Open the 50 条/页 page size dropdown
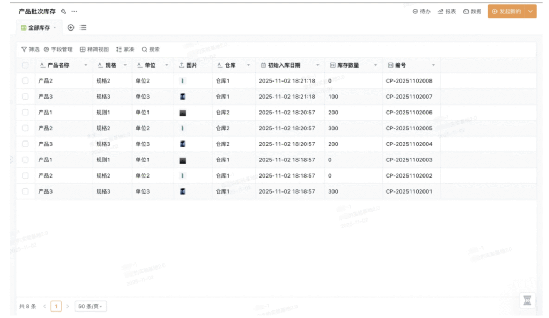 coord(90,307)
